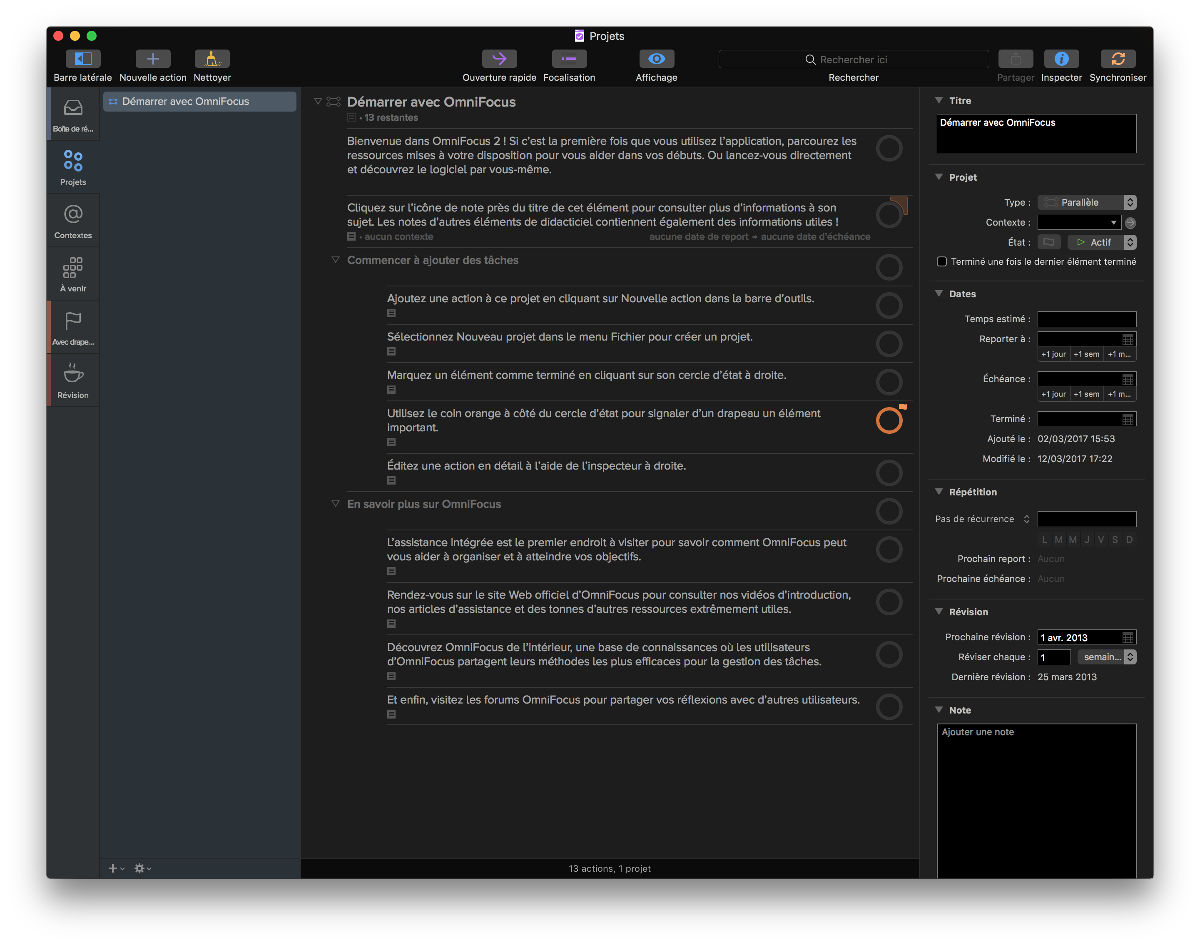Open the Contexte combo box
This screenshot has height=945, width=1200.
click(x=1079, y=222)
